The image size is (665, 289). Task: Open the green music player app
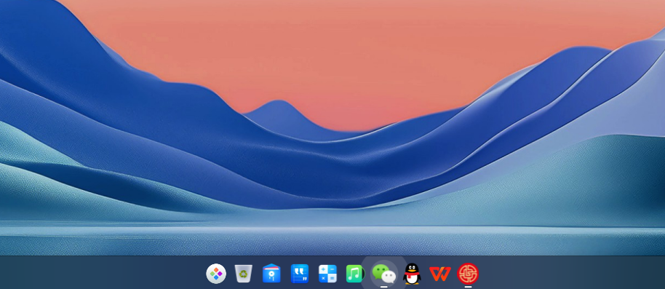click(355, 274)
